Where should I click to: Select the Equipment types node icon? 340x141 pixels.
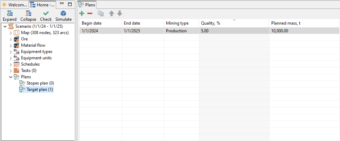pos(16,52)
